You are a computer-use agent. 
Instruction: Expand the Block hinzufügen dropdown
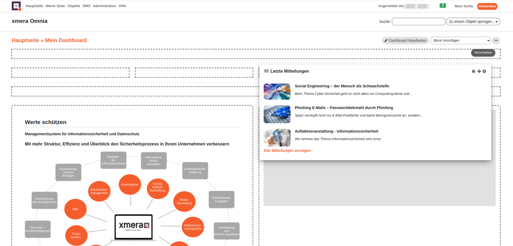[x=460, y=41]
